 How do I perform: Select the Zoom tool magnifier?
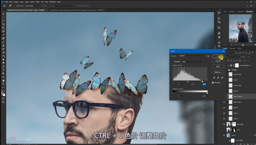pos(3,84)
